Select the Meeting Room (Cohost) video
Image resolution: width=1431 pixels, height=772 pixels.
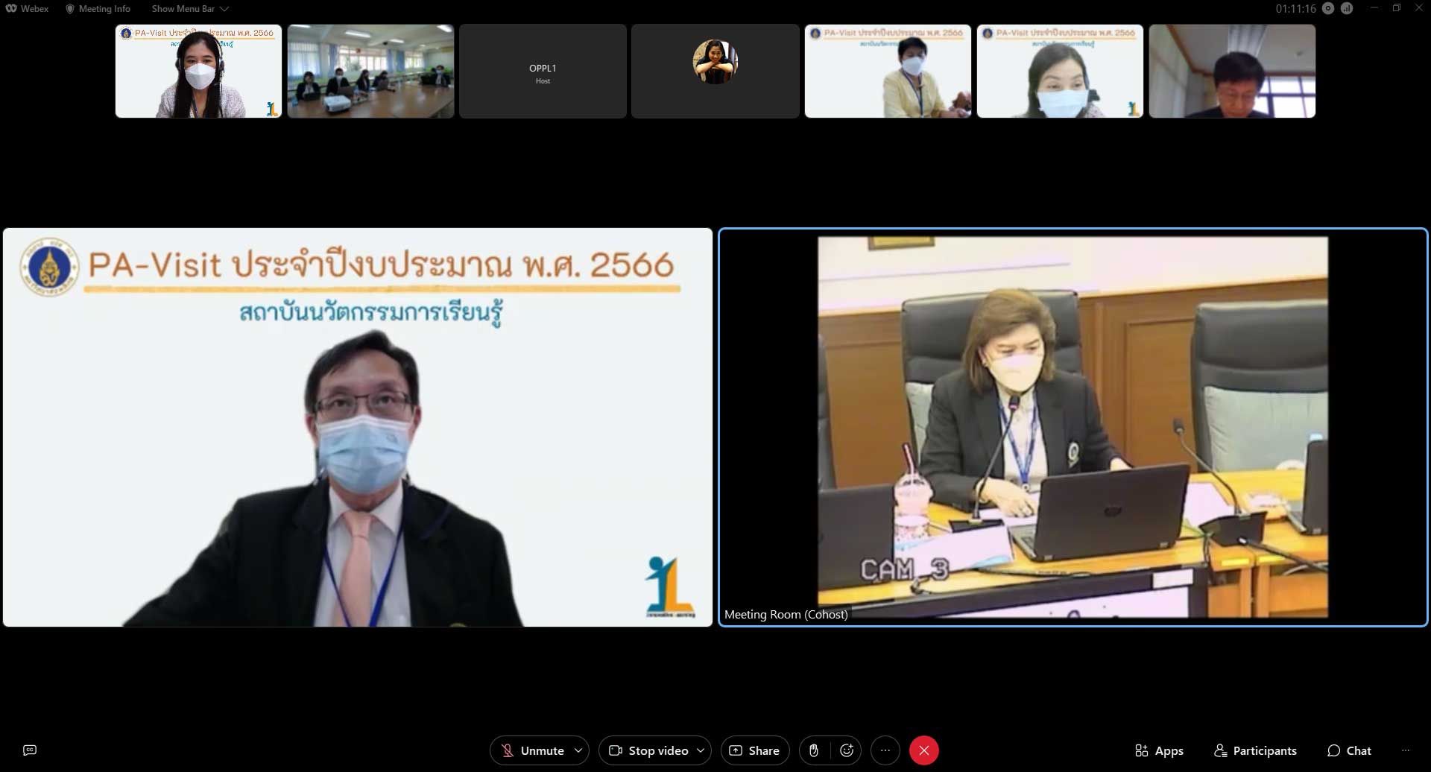(1073, 427)
